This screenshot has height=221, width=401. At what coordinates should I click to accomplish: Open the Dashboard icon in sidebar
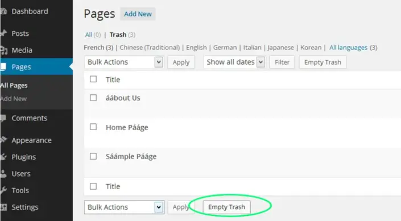tap(3, 11)
